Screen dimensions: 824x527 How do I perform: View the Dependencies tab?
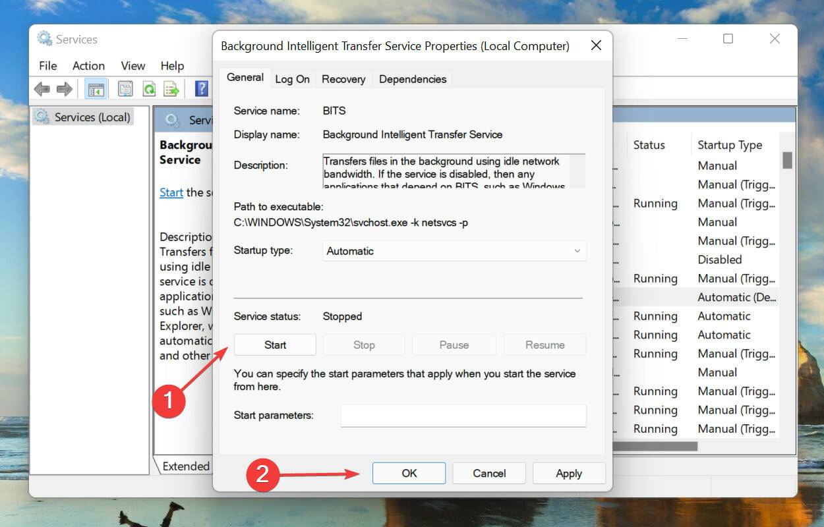click(412, 78)
